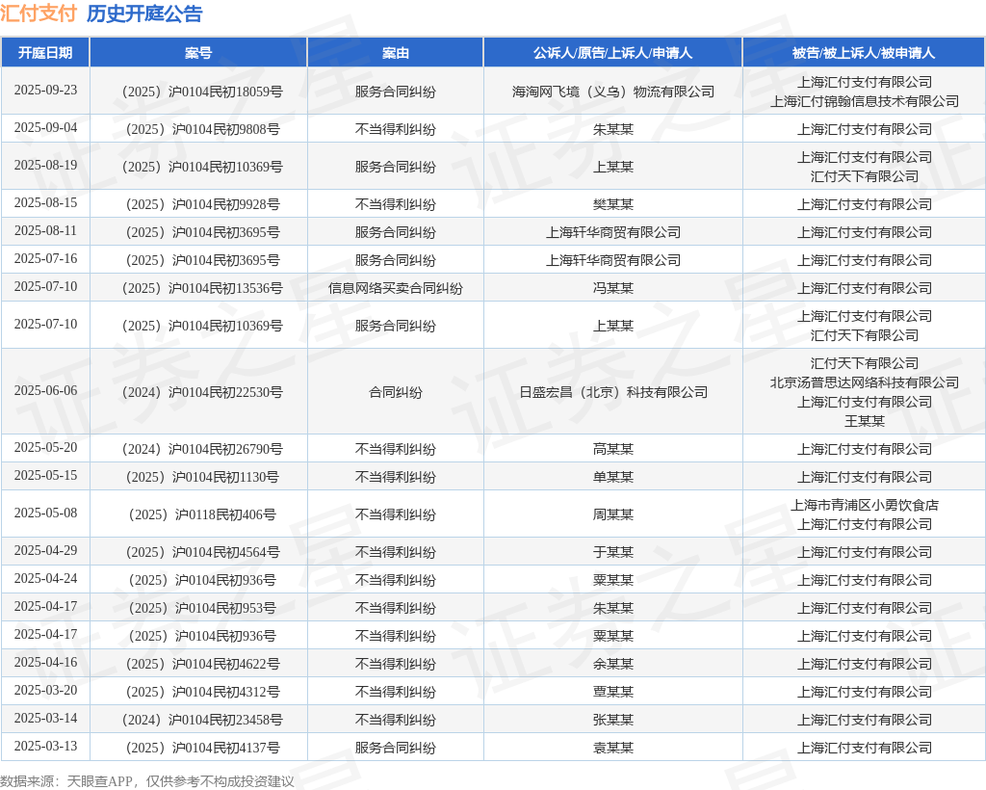Click plaintiff 周某某
The image size is (986, 790).
click(613, 515)
